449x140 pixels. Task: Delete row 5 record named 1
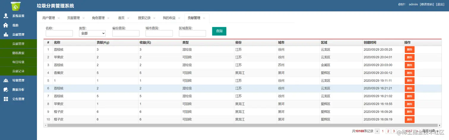point(410,81)
